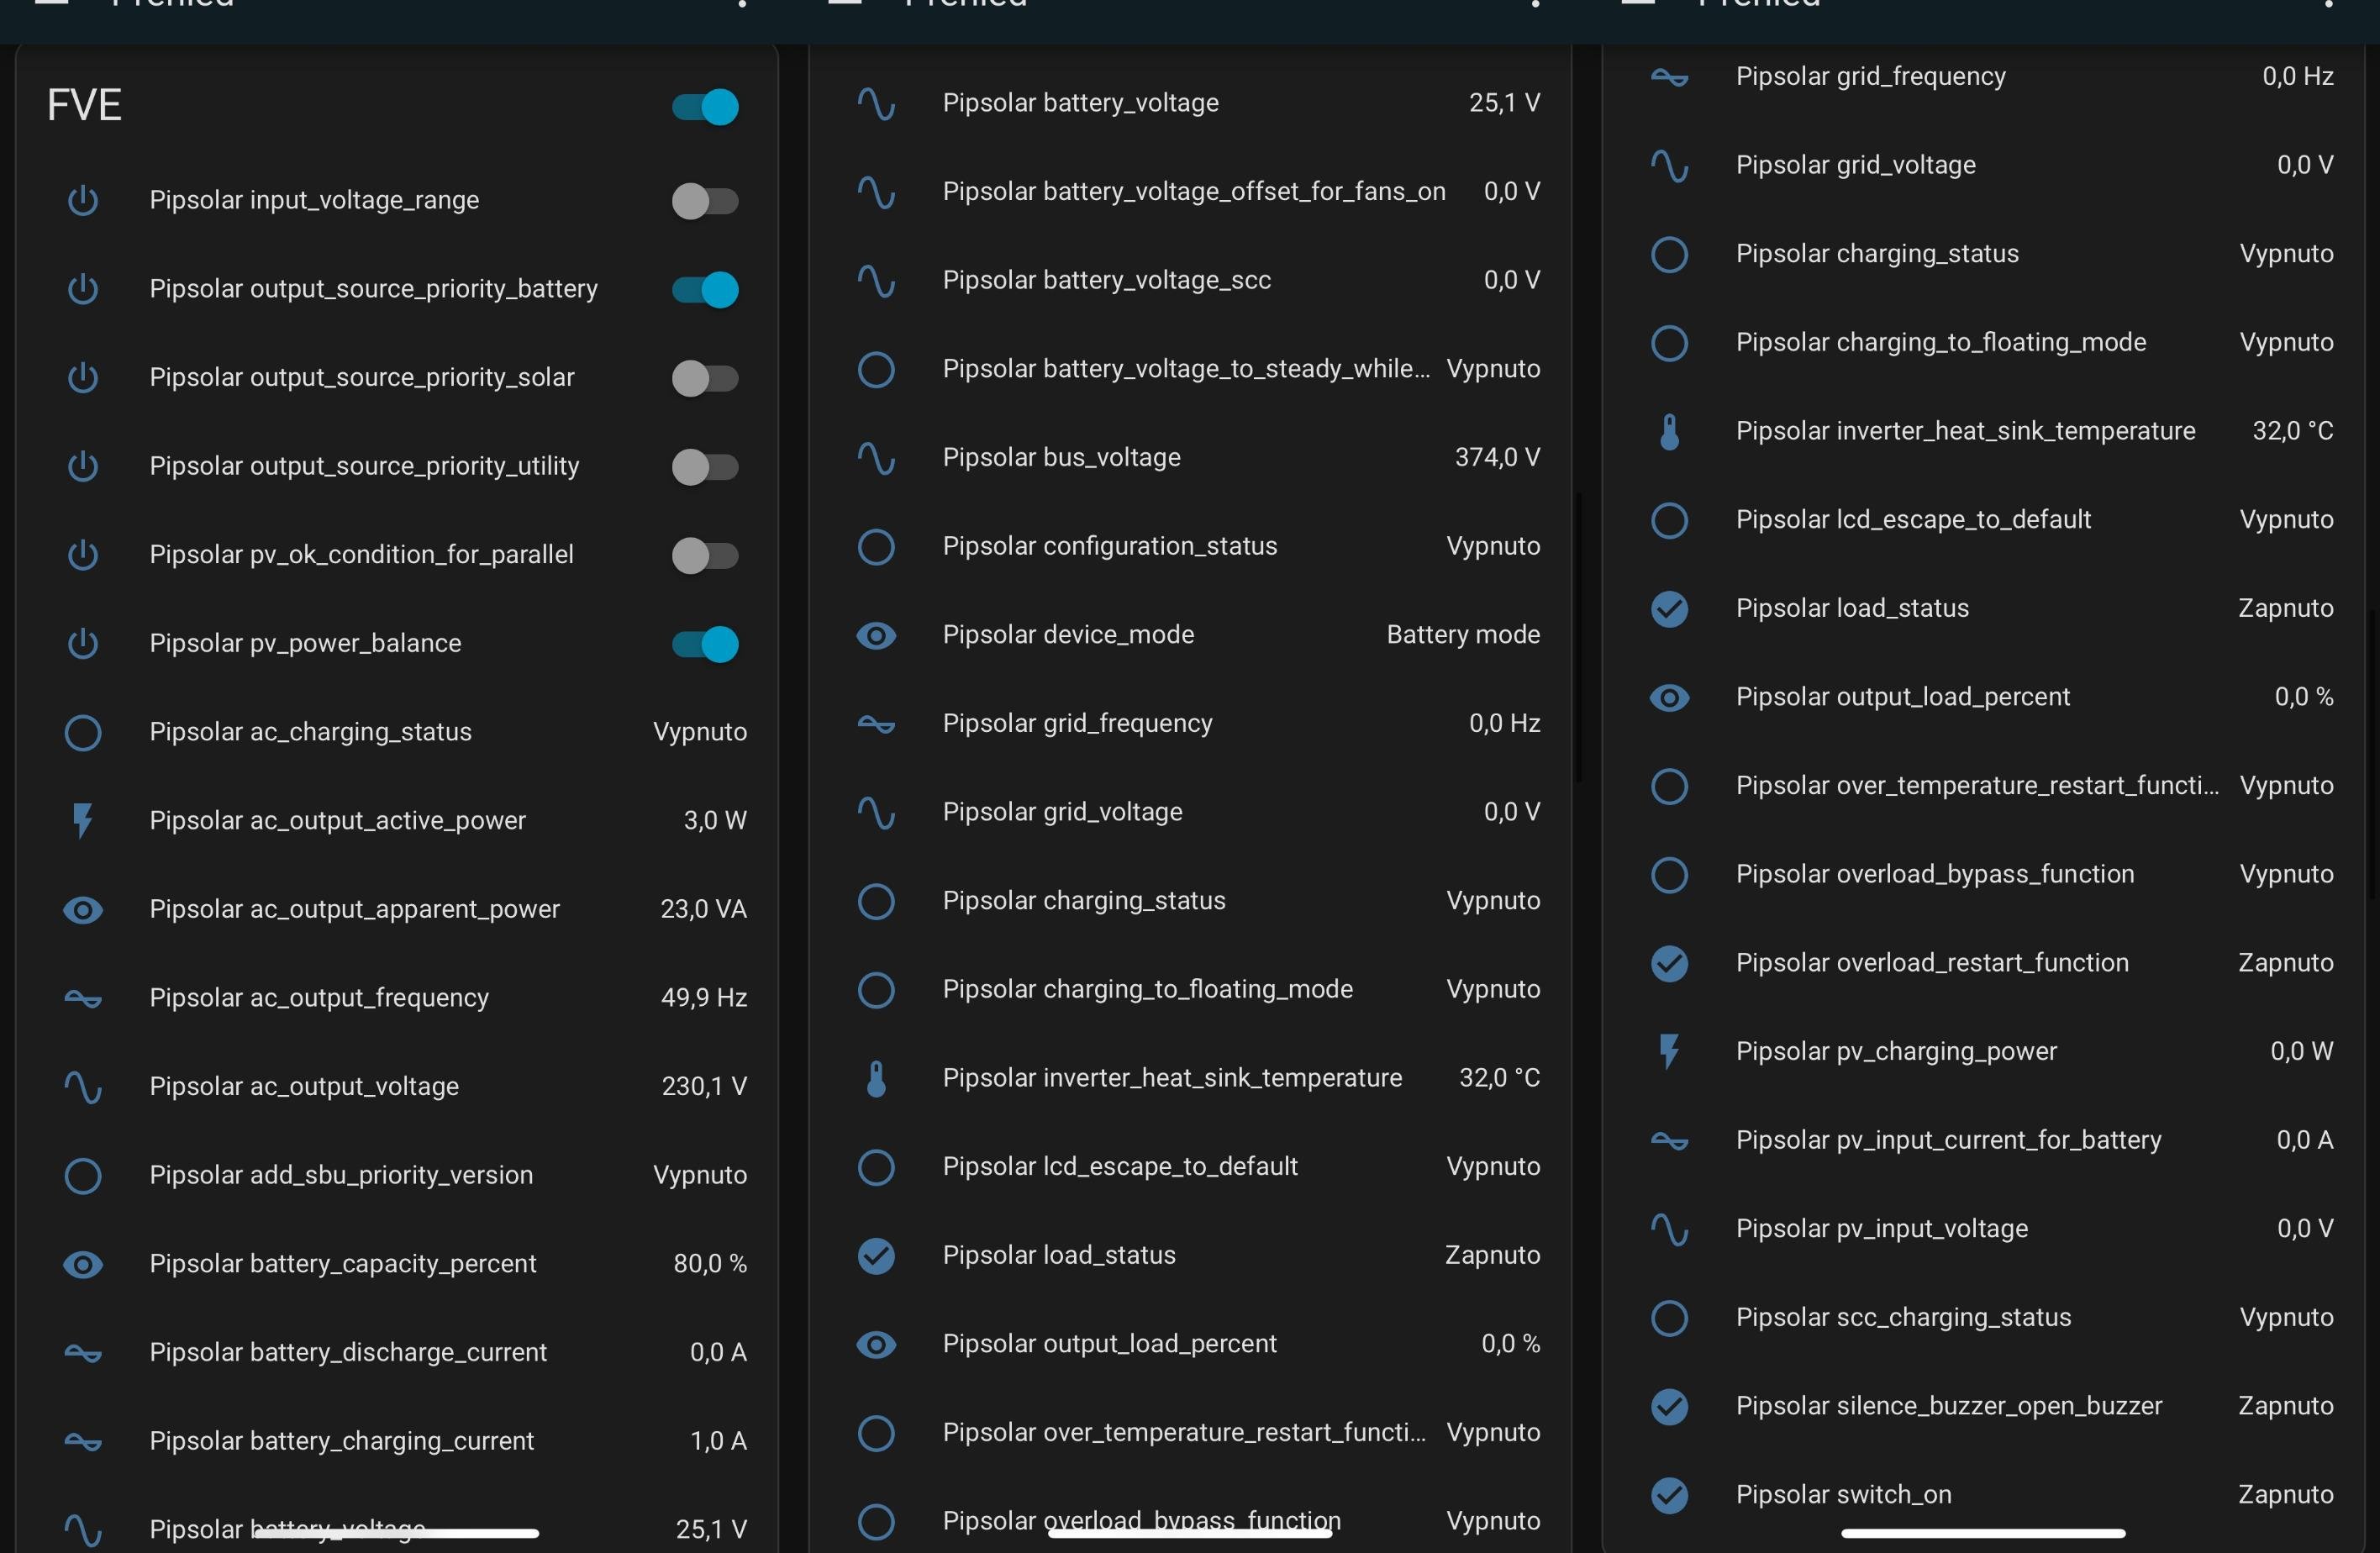Click the lightning bolt icon for ac_output_active_power
The width and height of the screenshot is (2380, 1553).
[83, 821]
